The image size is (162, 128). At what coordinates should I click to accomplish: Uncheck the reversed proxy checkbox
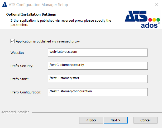(12, 41)
